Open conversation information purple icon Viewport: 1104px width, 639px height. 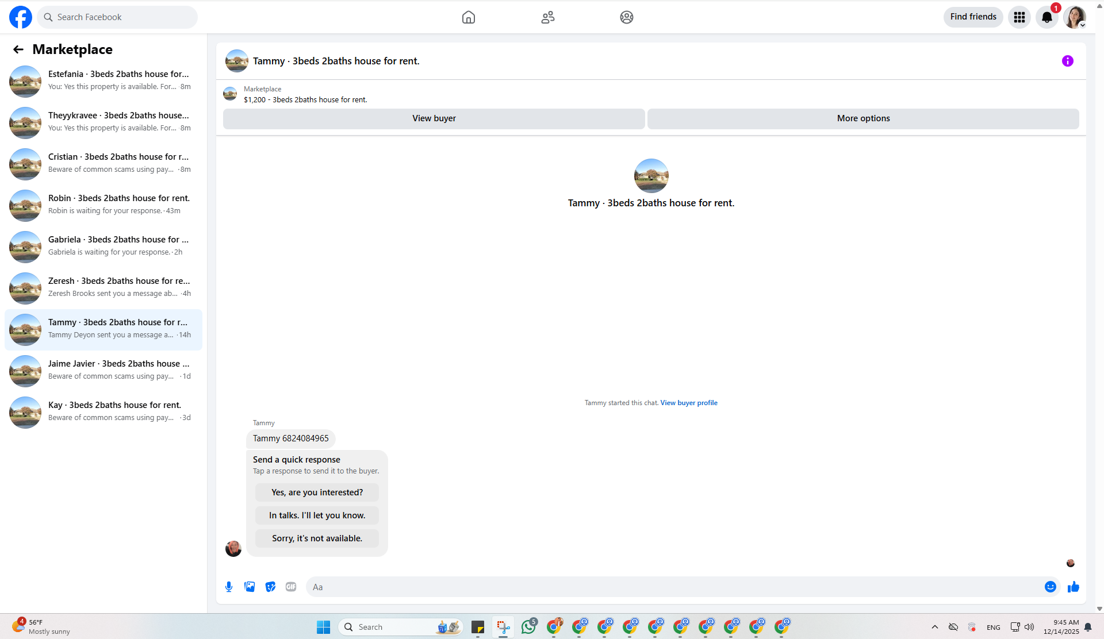(x=1068, y=61)
